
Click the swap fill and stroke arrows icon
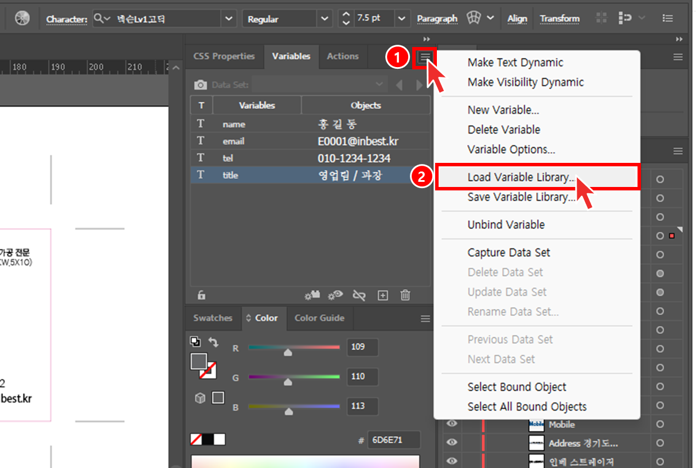tap(213, 342)
